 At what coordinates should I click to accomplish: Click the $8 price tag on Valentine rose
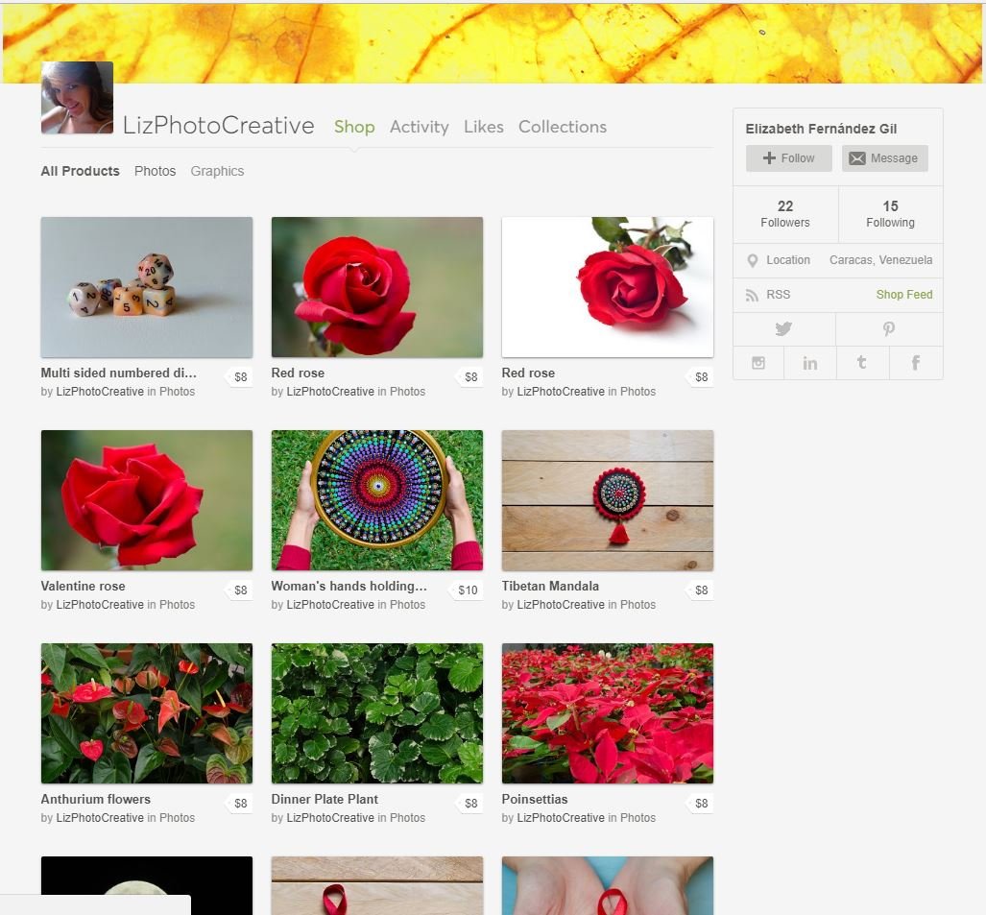click(240, 590)
